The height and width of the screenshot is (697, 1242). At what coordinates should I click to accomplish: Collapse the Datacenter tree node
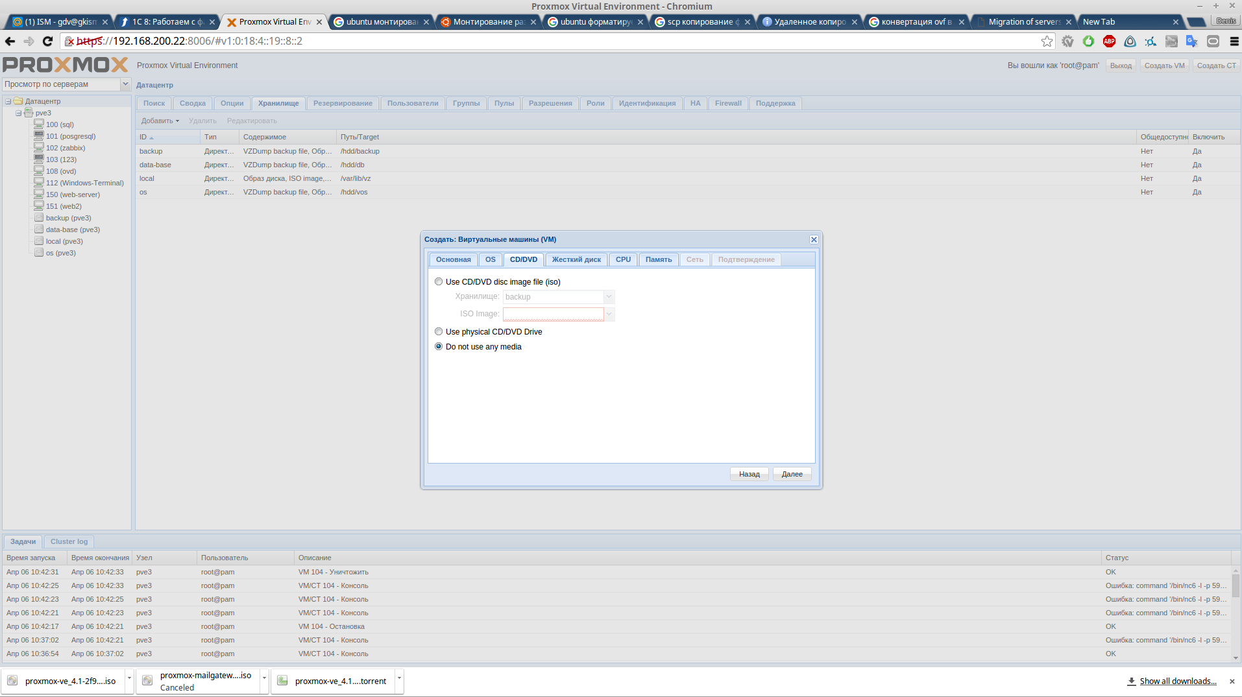pyautogui.click(x=8, y=101)
